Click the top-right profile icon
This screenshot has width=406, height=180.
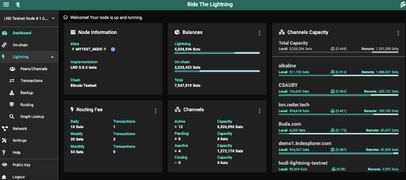pyautogui.click(x=403, y=5)
